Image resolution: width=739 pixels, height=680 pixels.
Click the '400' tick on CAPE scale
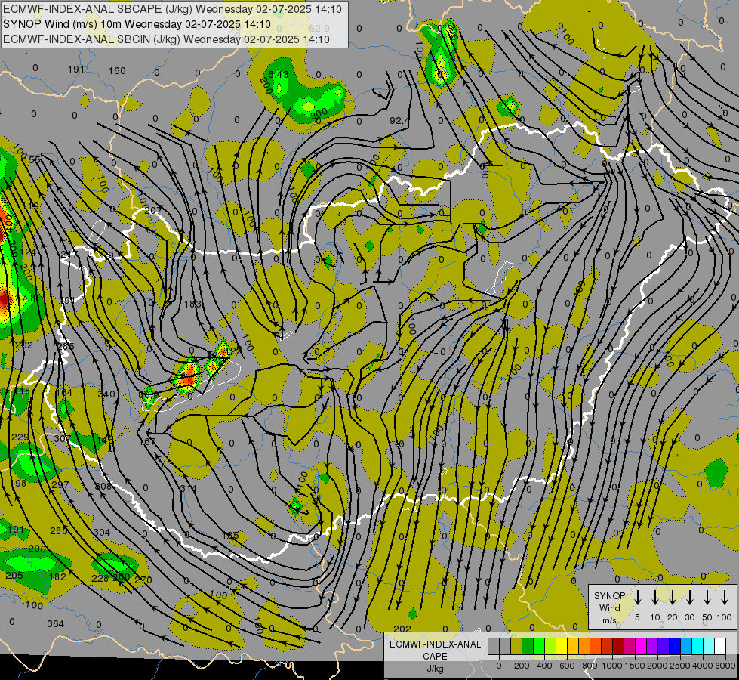coord(544,666)
